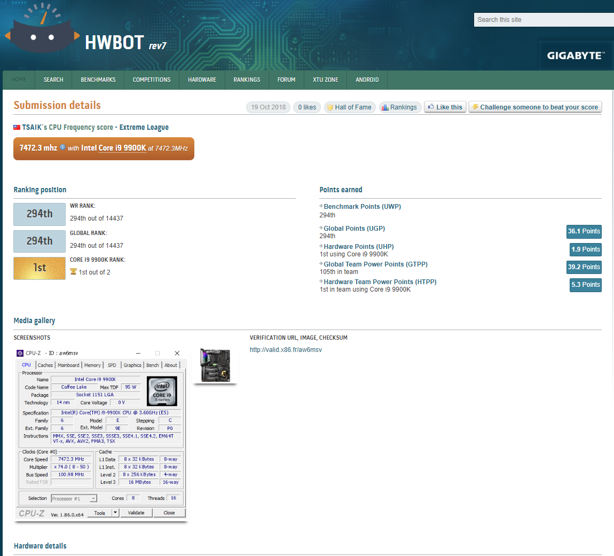Image resolution: width=614 pixels, height=556 pixels.
Task: Click the Taiwan flag beside TSAIK
Action: tap(17, 127)
